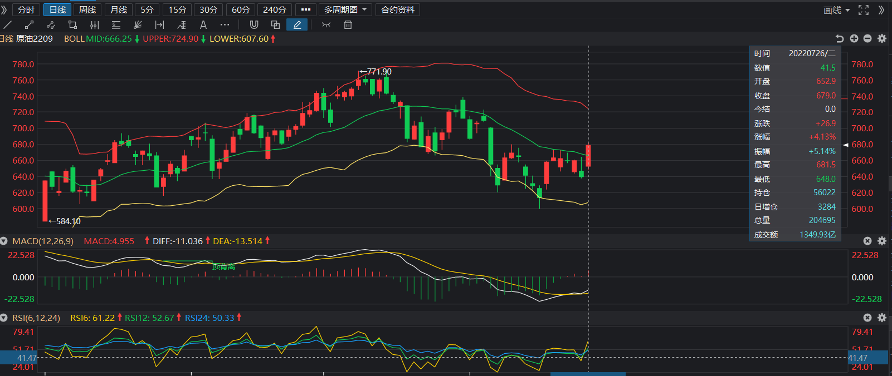Click the overlapping squares copy icon
Image resolution: width=892 pixels, height=376 pixels.
(x=275, y=24)
